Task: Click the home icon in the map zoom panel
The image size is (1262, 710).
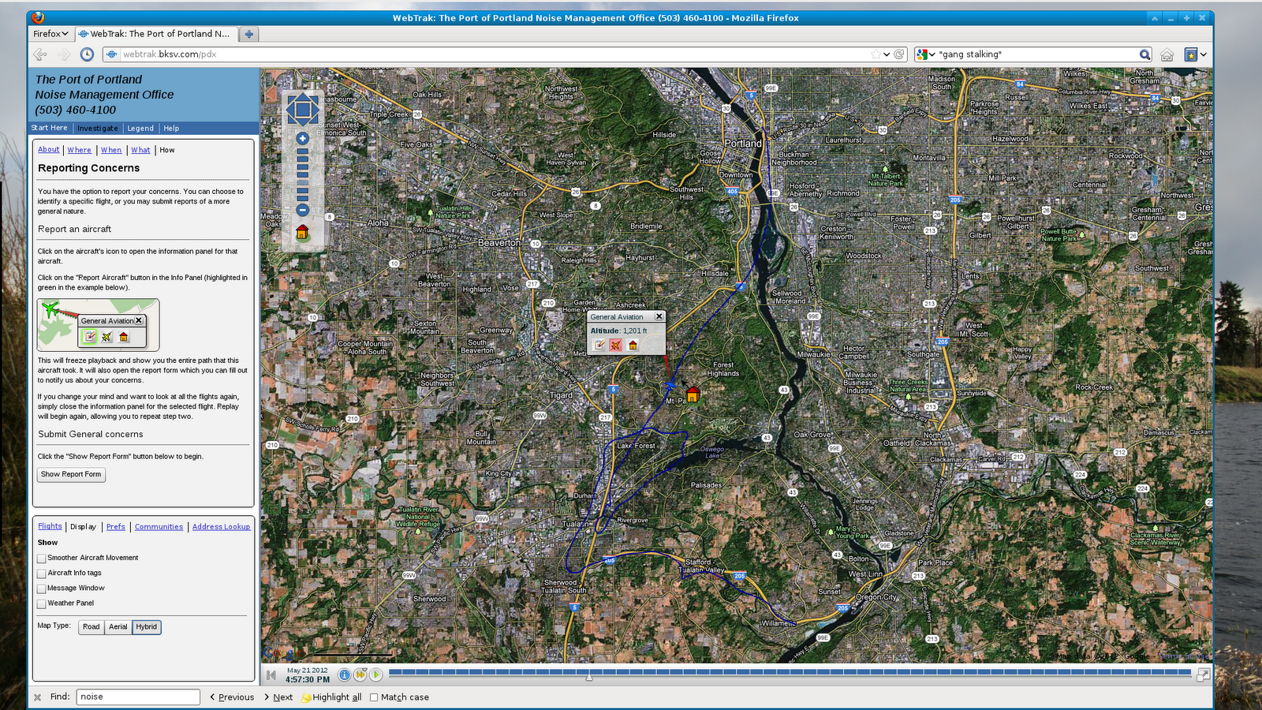Action: click(x=302, y=232)
